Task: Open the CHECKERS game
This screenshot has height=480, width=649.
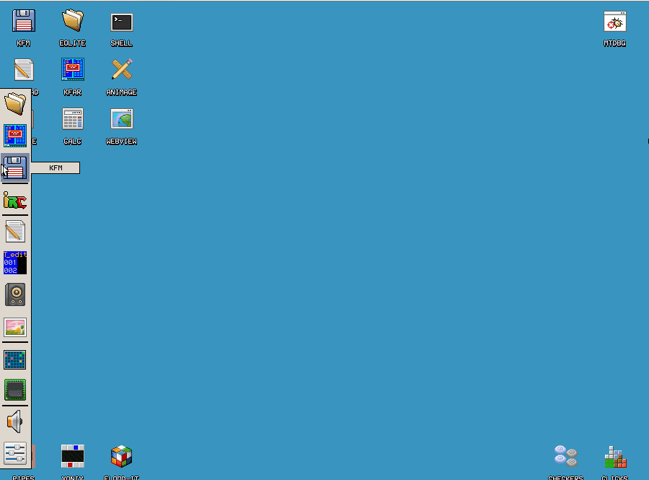Action: (x=566, y=455)
